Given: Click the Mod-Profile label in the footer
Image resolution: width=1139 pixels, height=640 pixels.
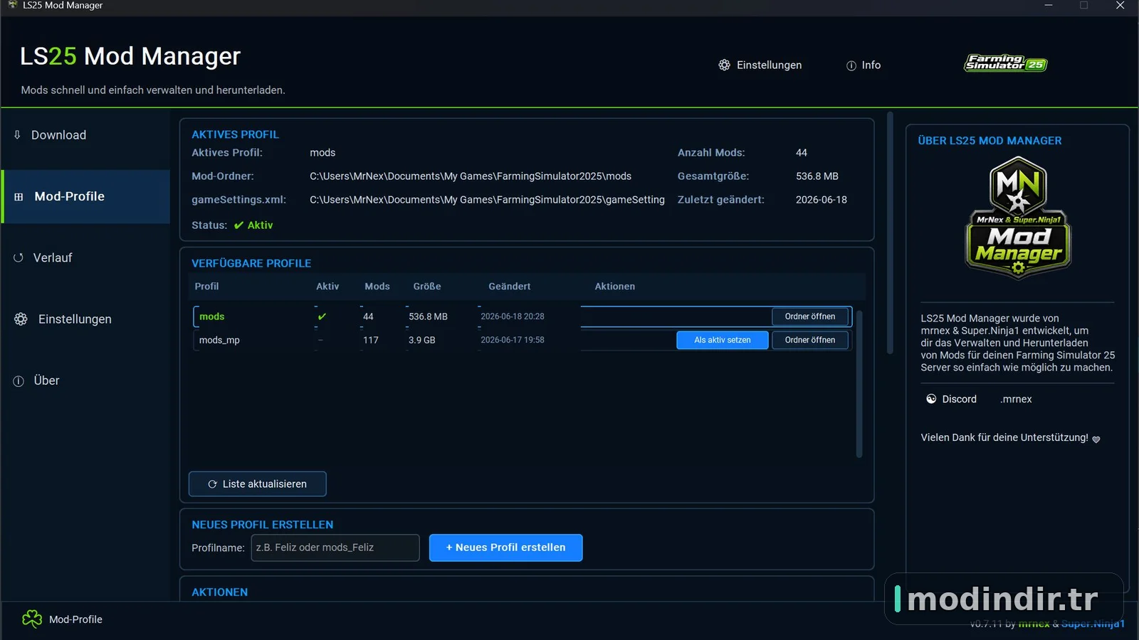Looking at the screenshot, I should 75,619.
